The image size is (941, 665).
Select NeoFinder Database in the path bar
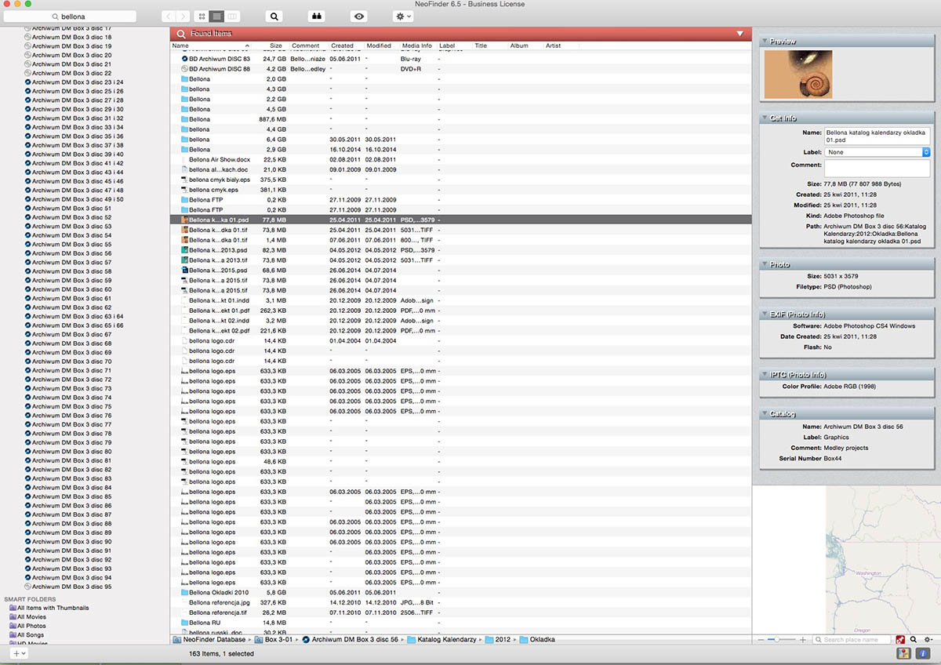coord(209,640)
